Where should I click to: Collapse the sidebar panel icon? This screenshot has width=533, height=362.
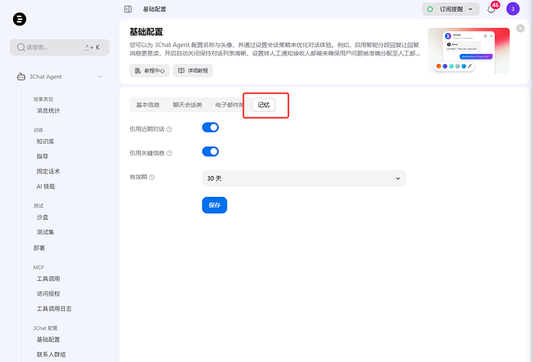tap(128, 9)
